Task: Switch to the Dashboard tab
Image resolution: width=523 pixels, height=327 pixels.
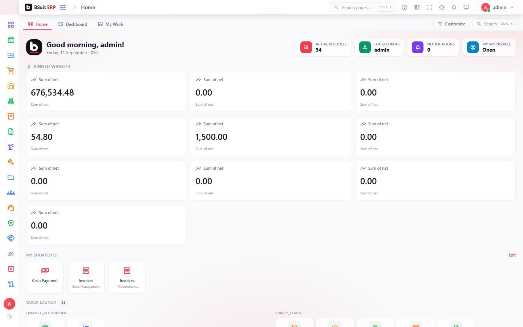Action: click(x=73, y=24)
